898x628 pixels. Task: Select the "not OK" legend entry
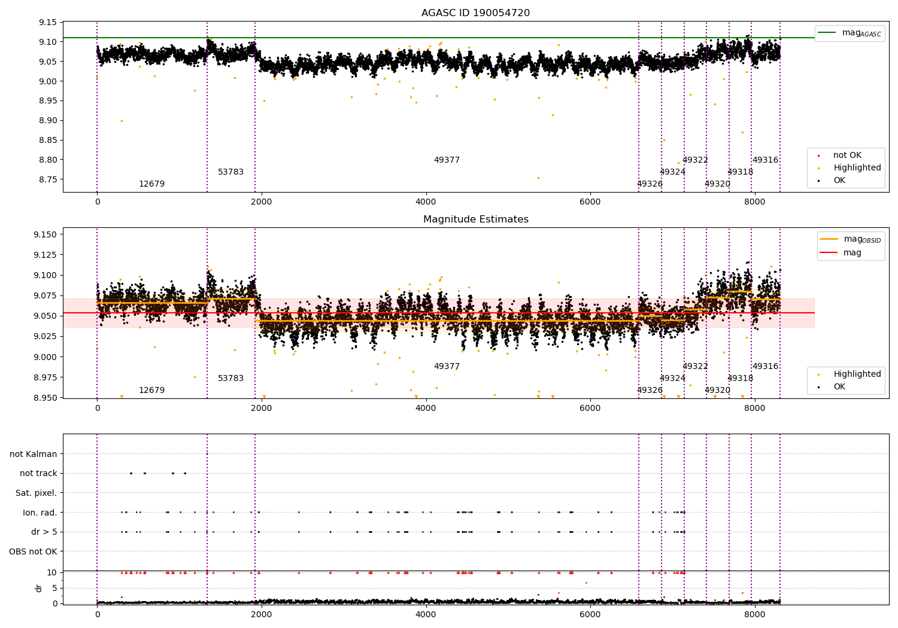[847, 155]
